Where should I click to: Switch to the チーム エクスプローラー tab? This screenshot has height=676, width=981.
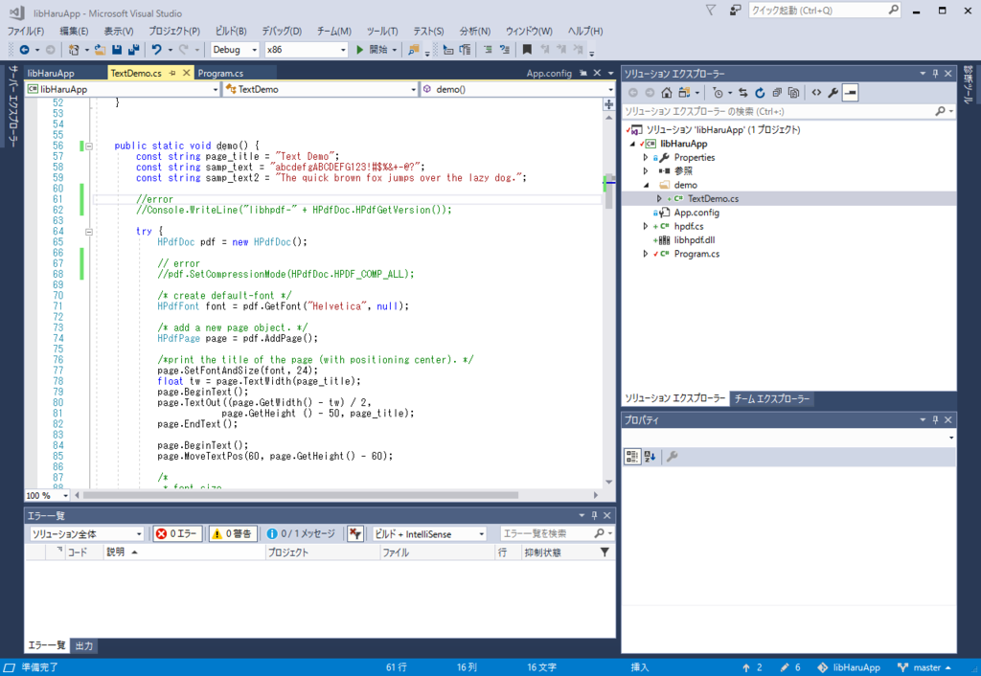[772, 398]
